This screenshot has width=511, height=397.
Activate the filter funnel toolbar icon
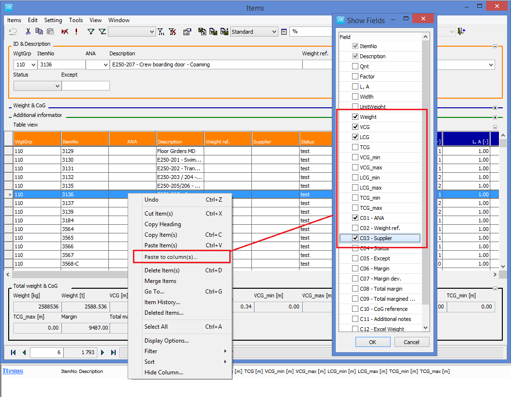tap(91, 31)
